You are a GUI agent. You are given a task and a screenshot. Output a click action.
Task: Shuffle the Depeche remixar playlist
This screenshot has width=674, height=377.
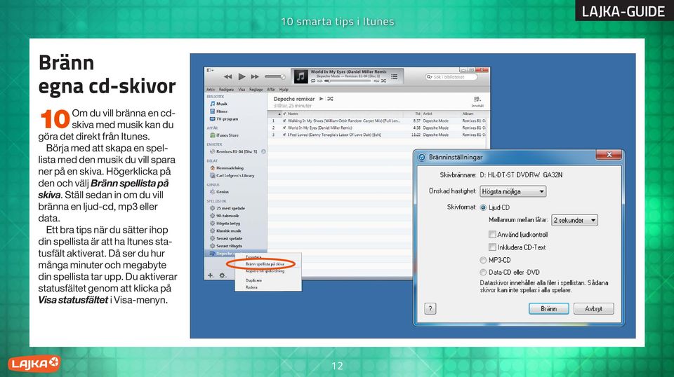pyautogui.click(x=330, y=99)
